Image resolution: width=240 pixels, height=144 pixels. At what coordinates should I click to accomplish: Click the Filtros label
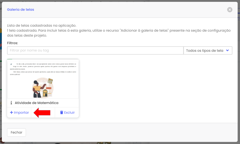click(12, 43)
